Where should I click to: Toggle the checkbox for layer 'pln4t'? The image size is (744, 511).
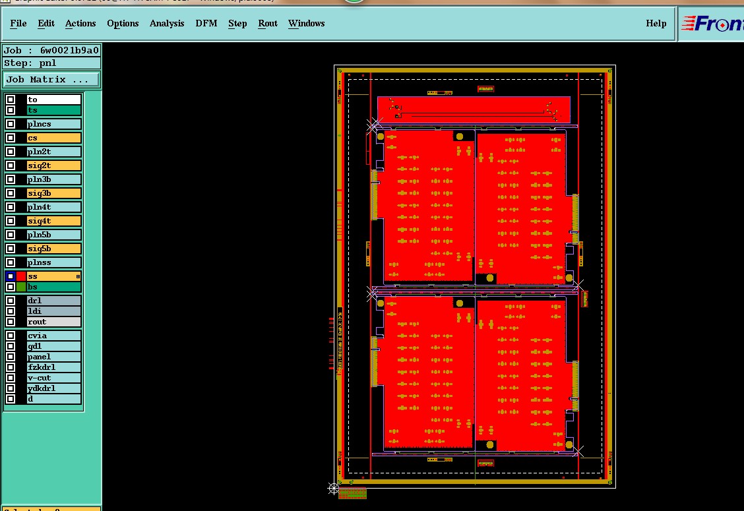pos(11,207)
